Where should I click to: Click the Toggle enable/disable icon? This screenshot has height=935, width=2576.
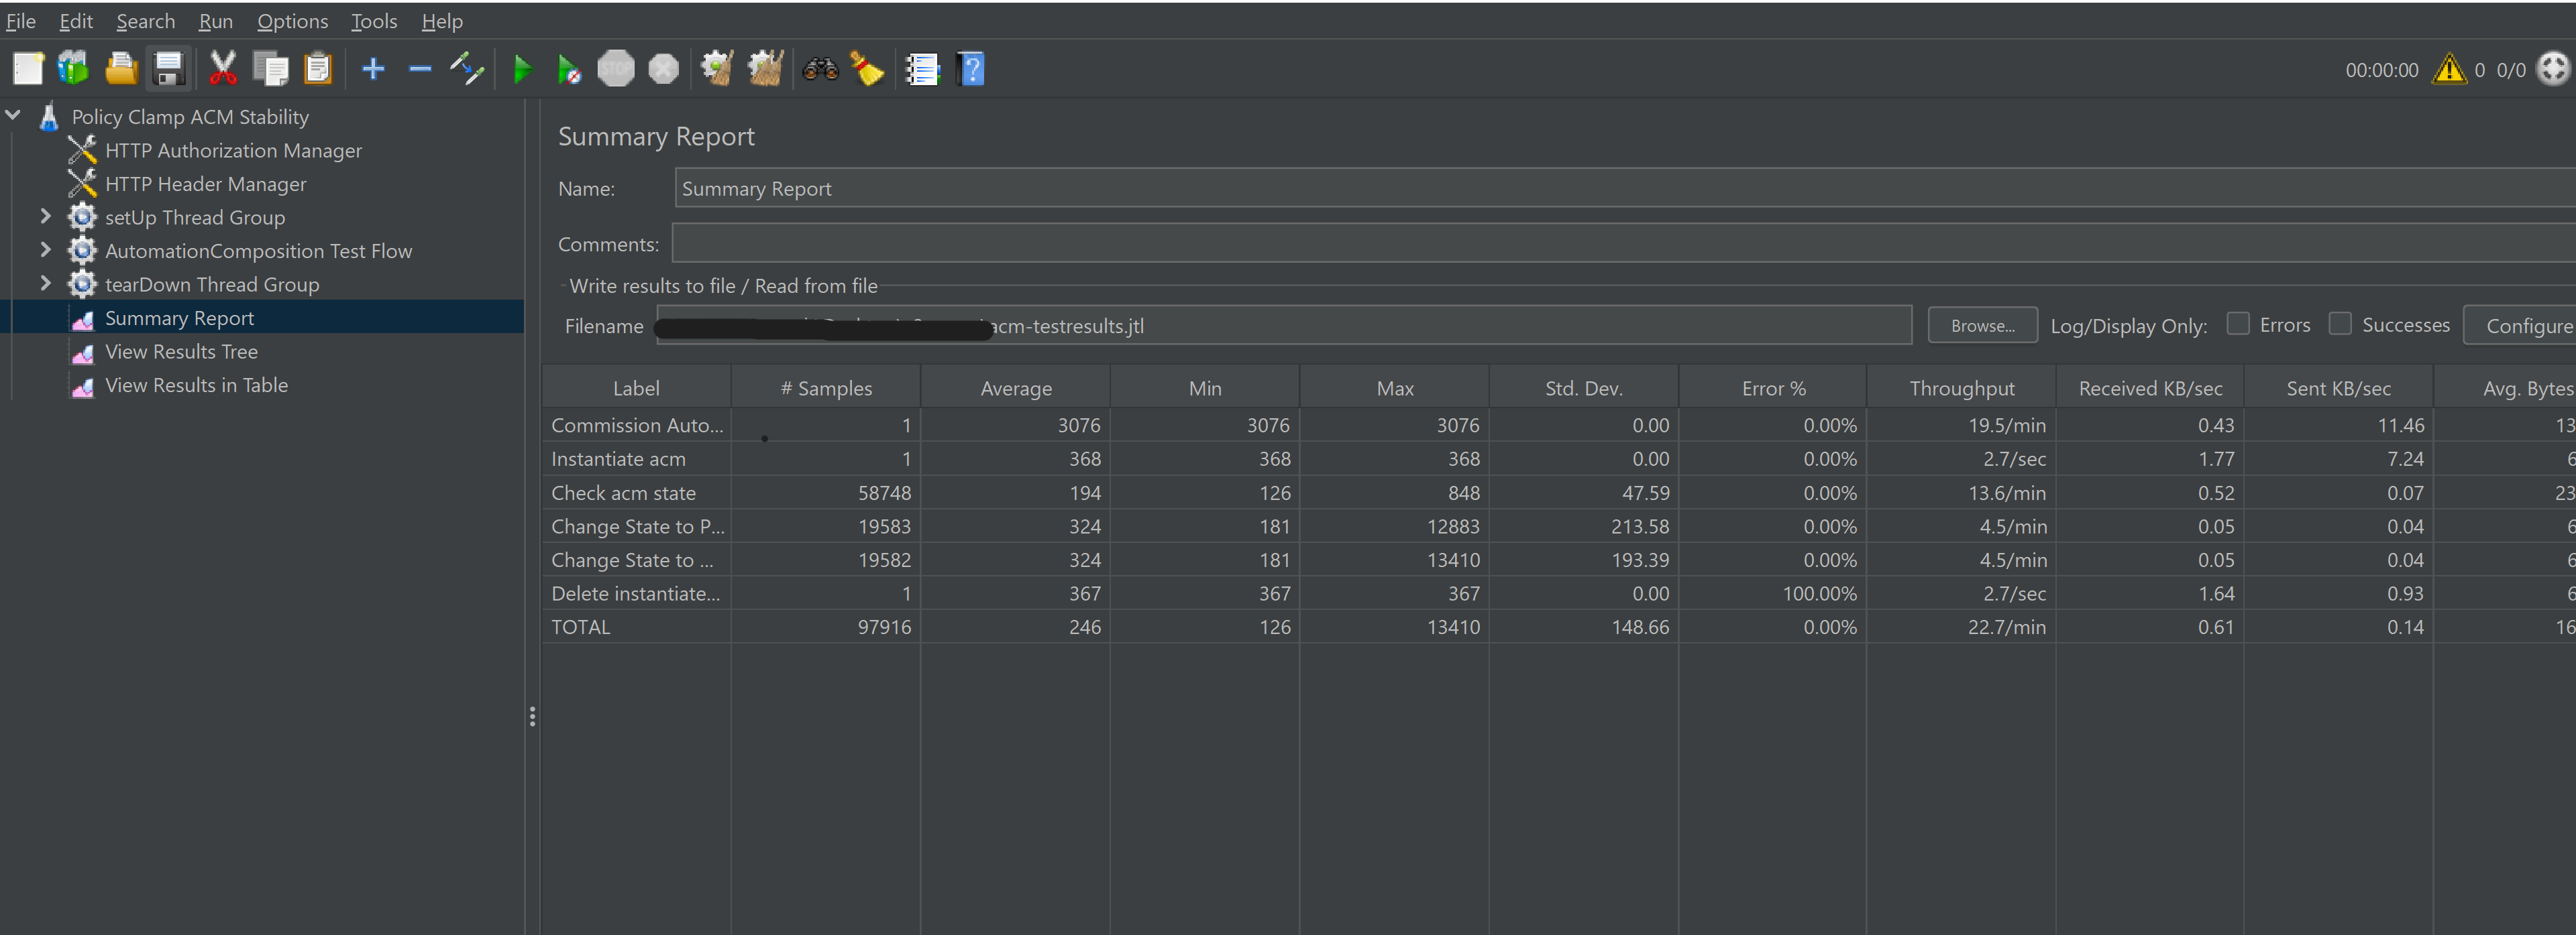click(467, 69)
